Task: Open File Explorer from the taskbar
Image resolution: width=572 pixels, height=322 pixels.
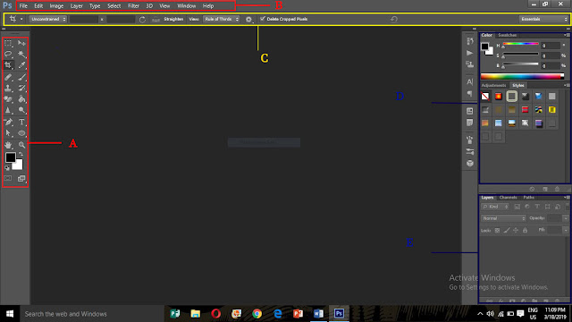Action: (196, 314)
